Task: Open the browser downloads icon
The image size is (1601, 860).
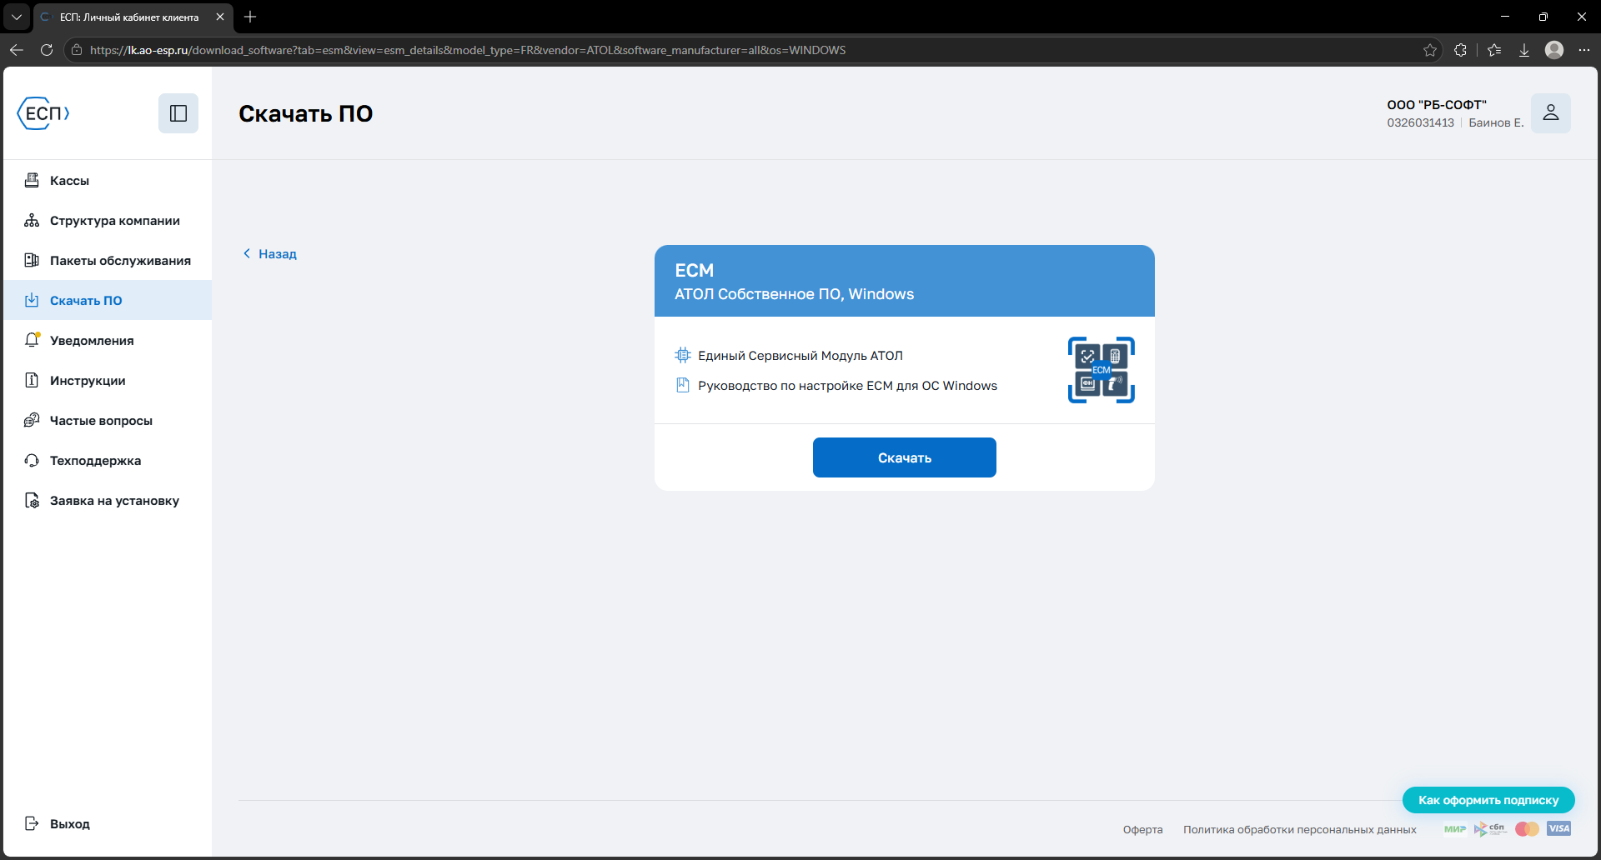Action: [1524, 50]
